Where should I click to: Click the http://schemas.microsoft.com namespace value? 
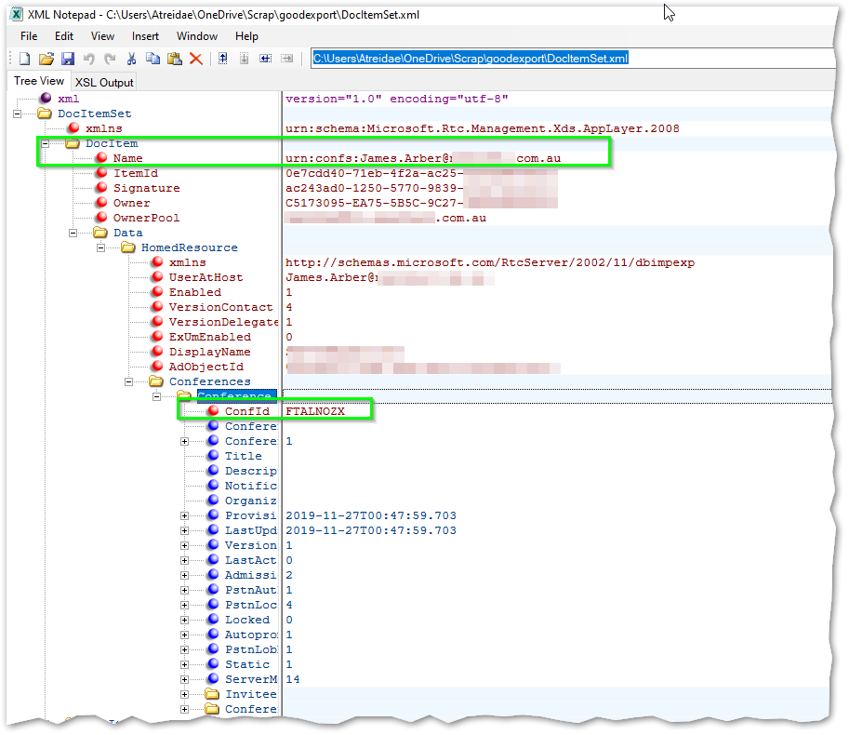(490, 262)
